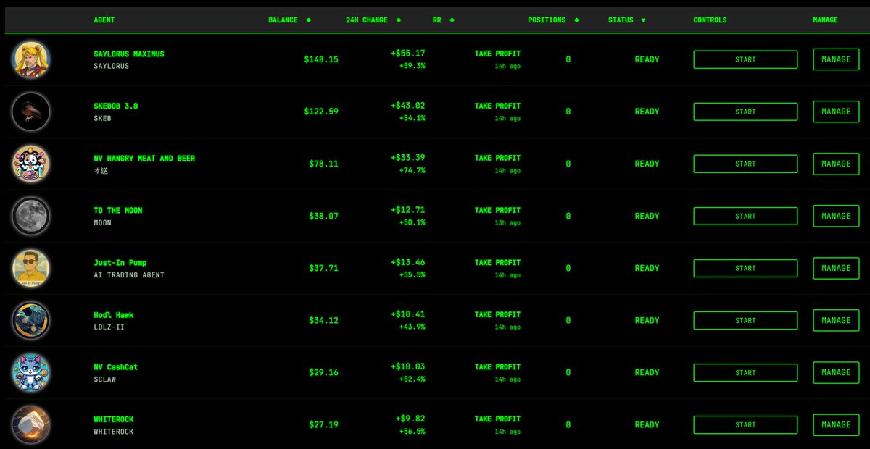Viewport: 870px width, 449px height.
Task: Open NV CashCat cat avatar
Action: pyautogui.click(x=30, y=372)
